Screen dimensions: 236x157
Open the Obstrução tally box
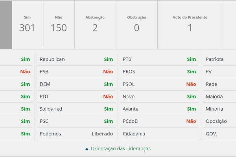tap(136, 25)
